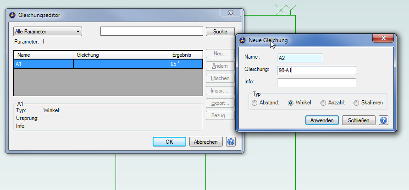Select the Winkel radio button

291,103
